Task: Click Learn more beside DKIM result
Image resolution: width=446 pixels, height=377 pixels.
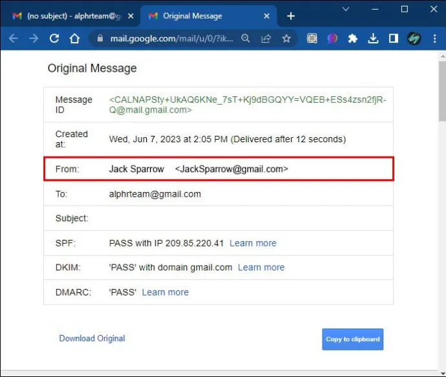Action: tap(261, 268)
